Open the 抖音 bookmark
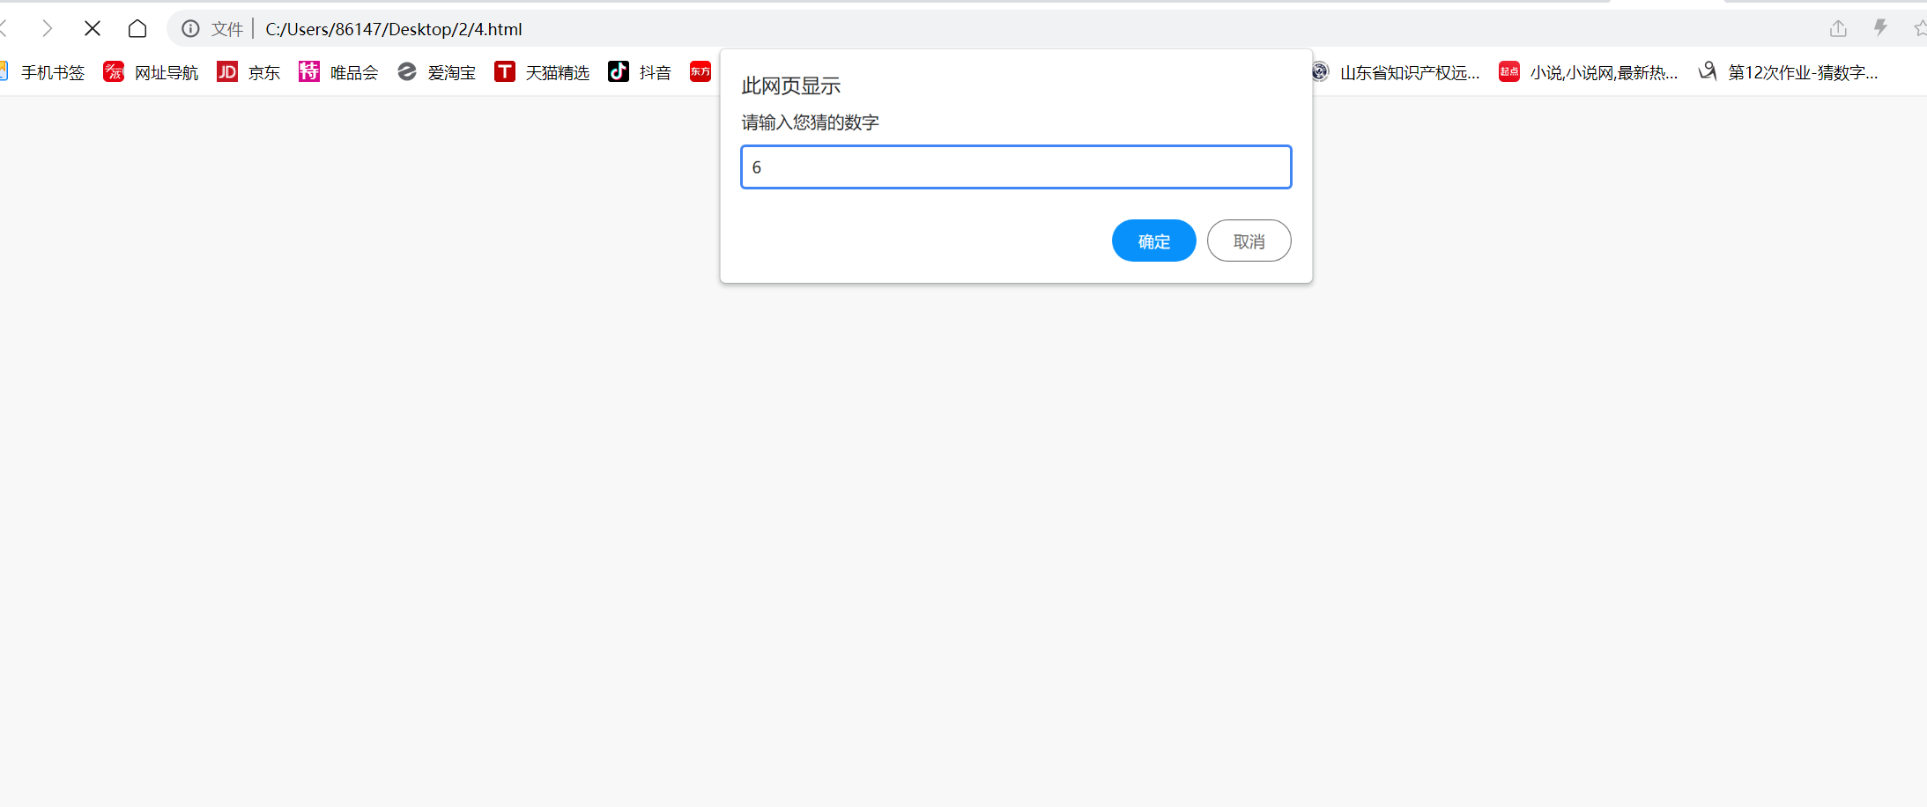The width and height of the screenshot is (1927, 807). [x=640, y=72]
